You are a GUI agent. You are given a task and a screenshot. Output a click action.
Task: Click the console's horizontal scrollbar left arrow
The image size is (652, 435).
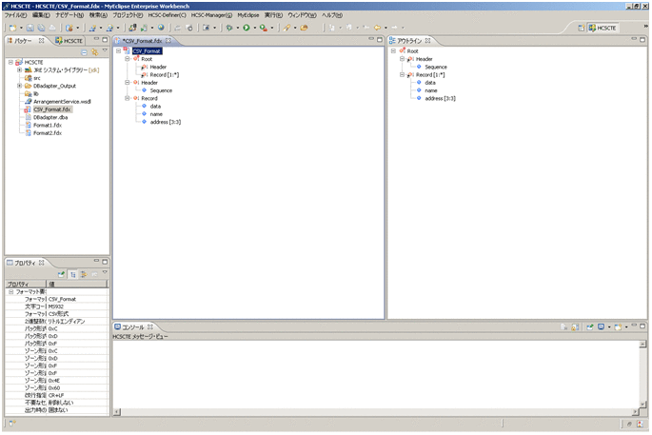117,412
